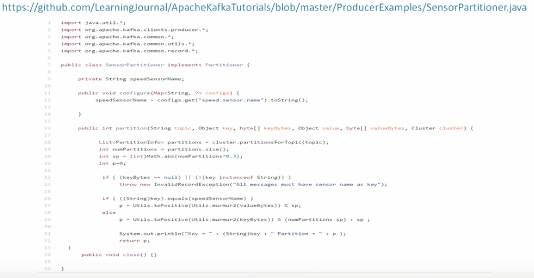Image resolution: width=534 pixels, height=278 pixels.
Task: Click the 'valueBytes' parameter on line 16
Action: tap(388, 128)
